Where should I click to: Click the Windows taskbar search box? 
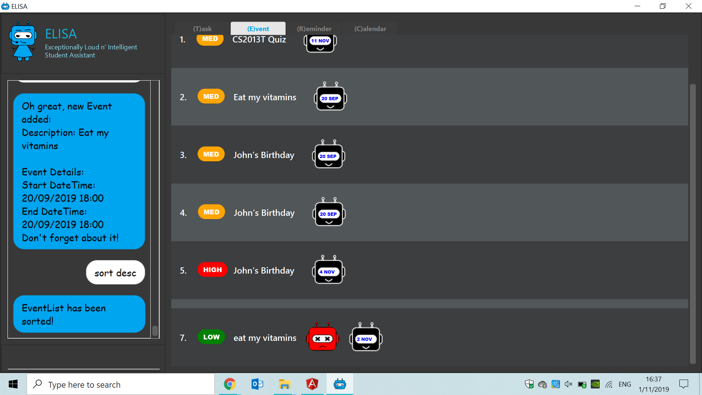click(x=121, y=384)
